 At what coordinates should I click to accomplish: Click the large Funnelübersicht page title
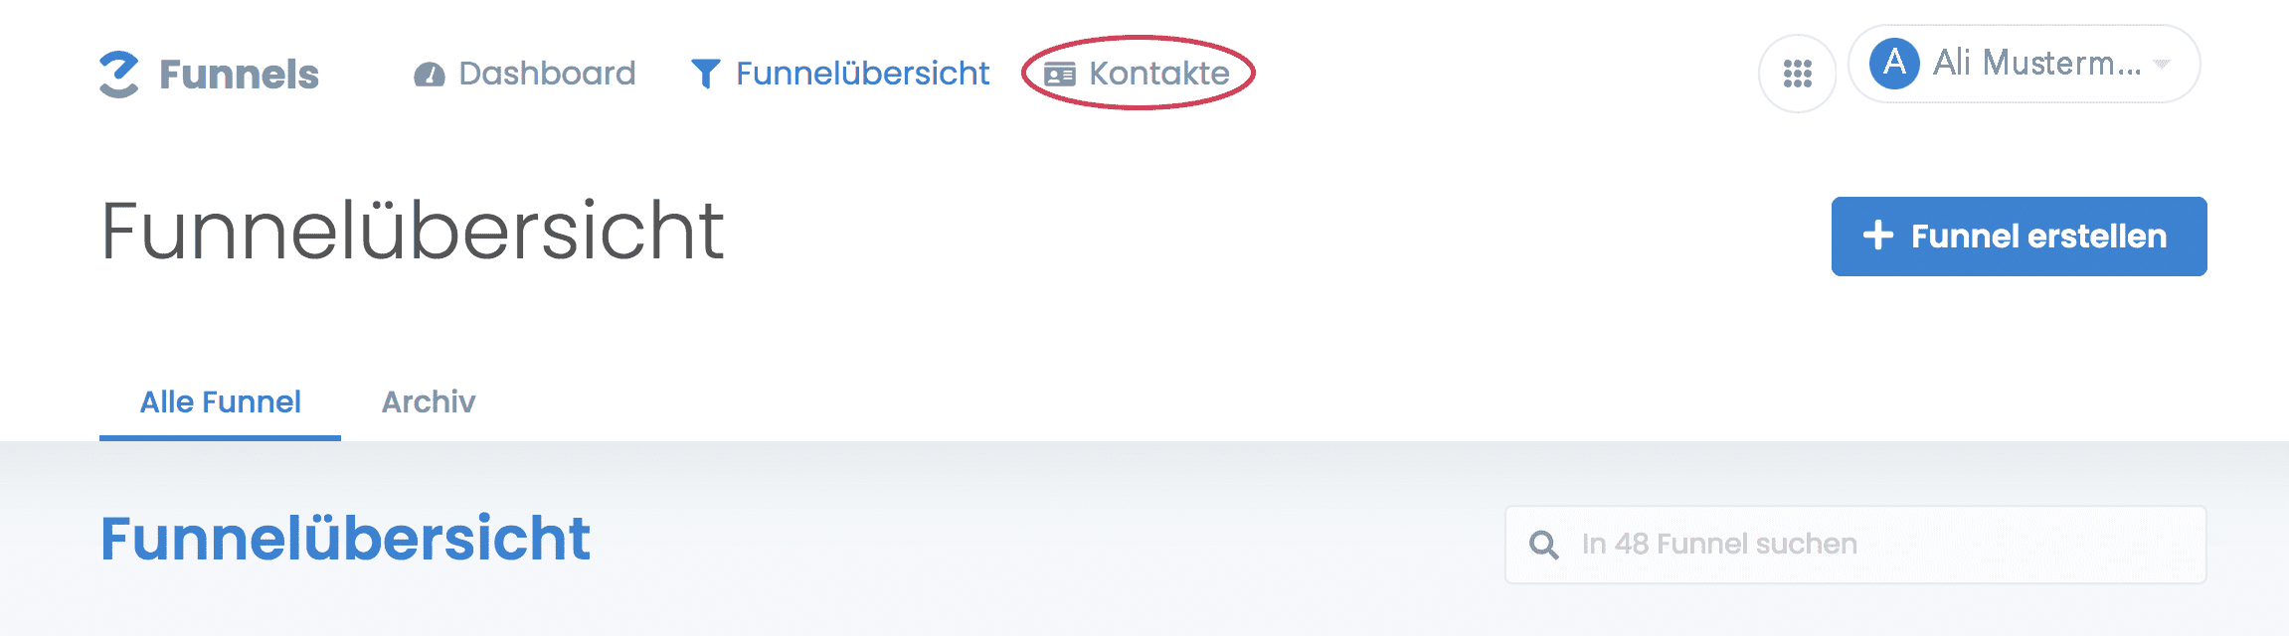[x=413, y=232]
